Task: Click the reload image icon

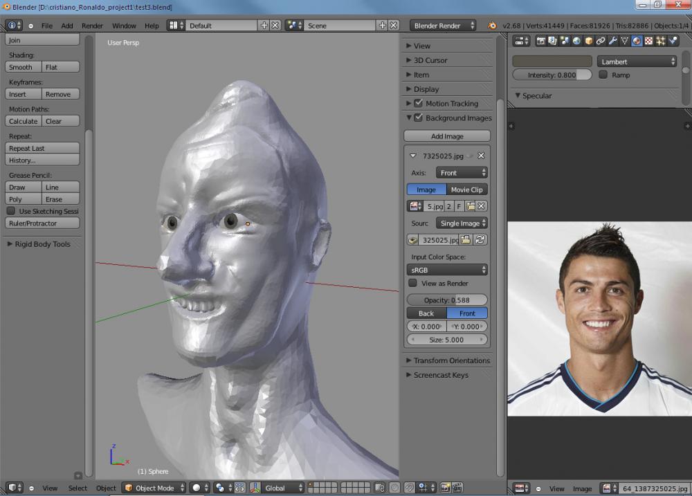Action: 480,240
